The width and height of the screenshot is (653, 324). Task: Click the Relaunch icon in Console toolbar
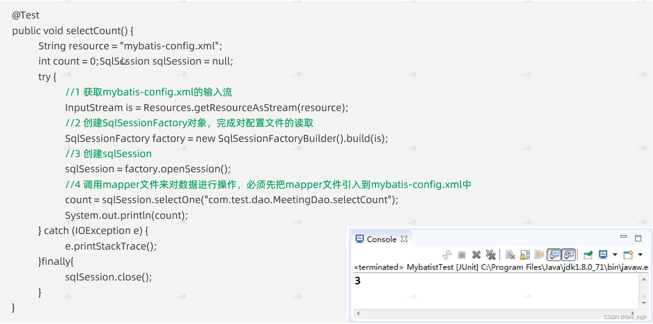tap(447, 255)
